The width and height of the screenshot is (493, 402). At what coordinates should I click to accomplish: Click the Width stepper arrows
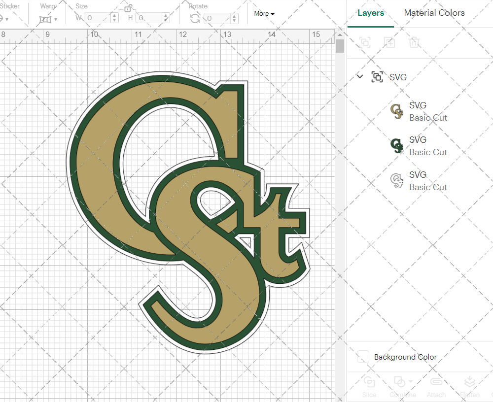point(114,18)
